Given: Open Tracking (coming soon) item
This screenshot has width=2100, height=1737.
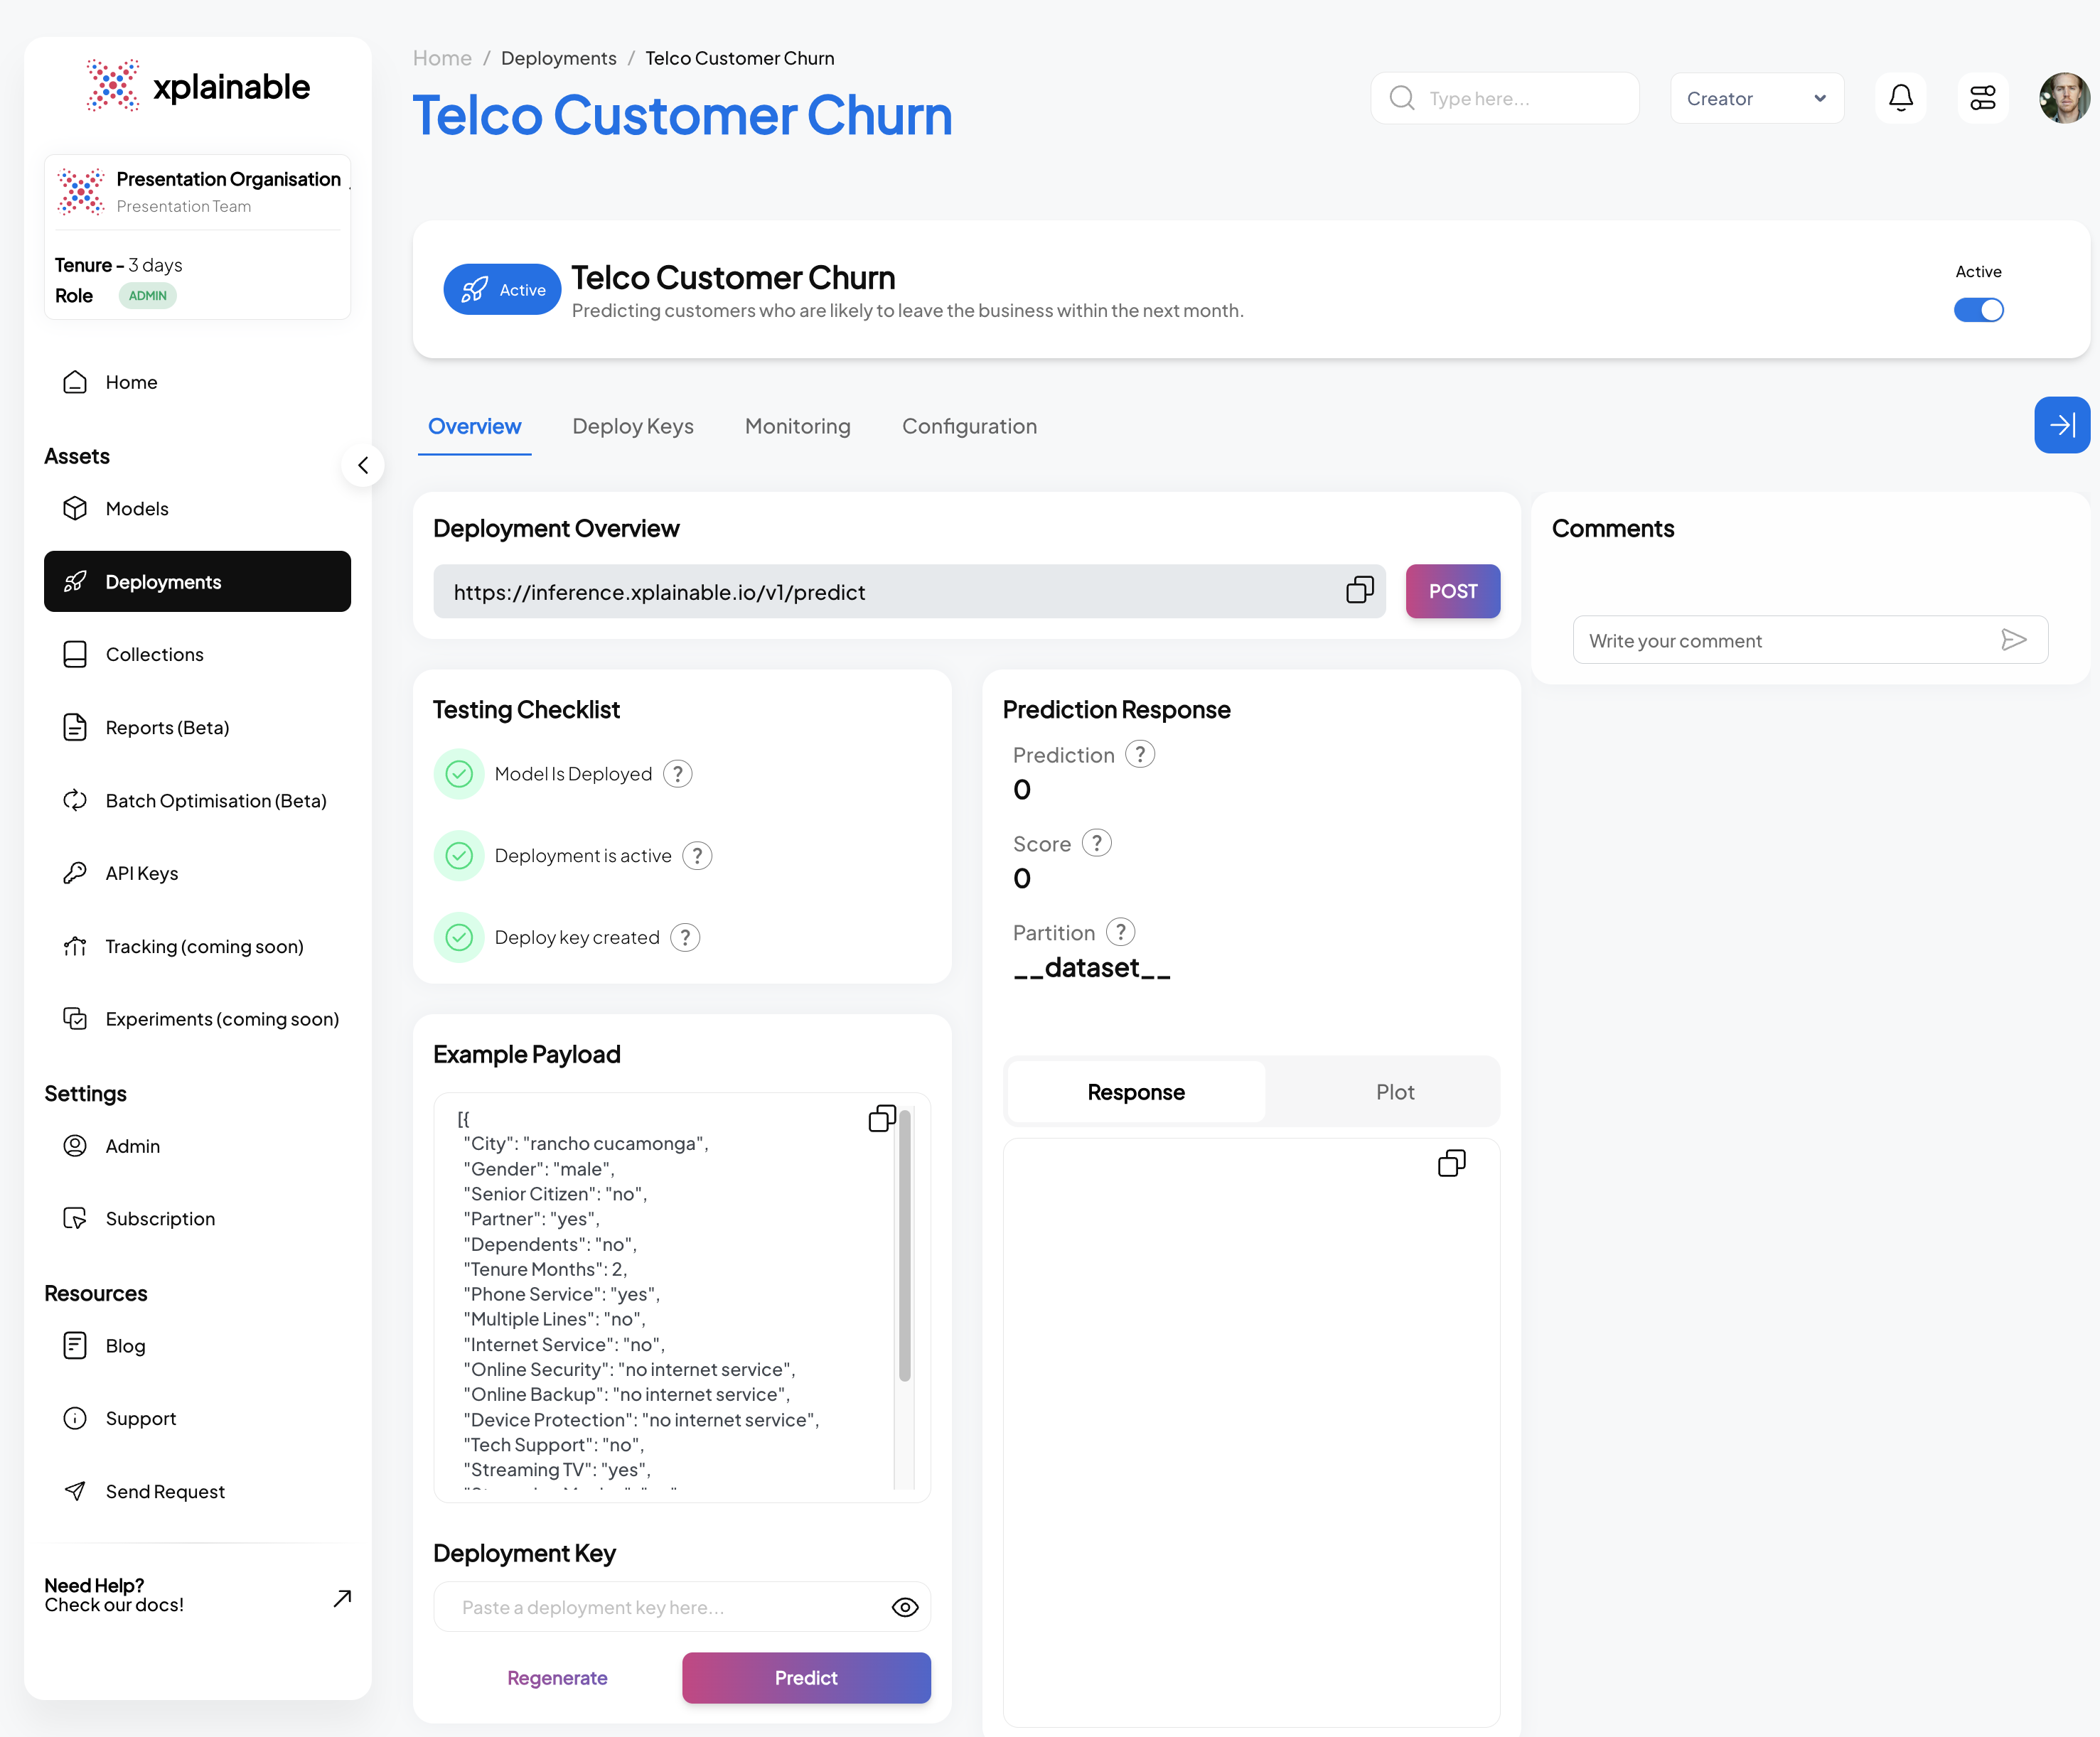Looking at the screenshot, I should pos(197,946).
